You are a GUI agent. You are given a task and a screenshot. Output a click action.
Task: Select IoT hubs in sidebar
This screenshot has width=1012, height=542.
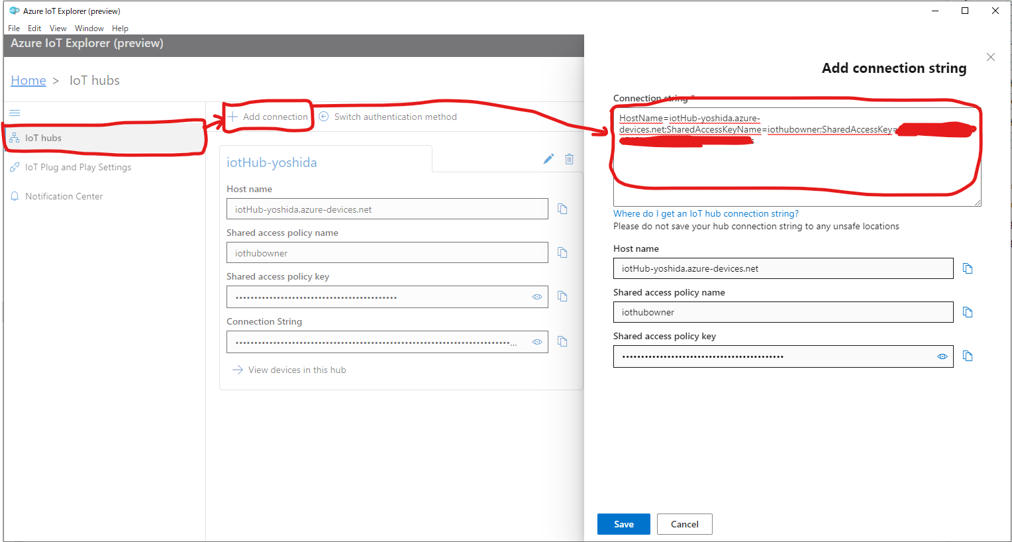(105, 138)
